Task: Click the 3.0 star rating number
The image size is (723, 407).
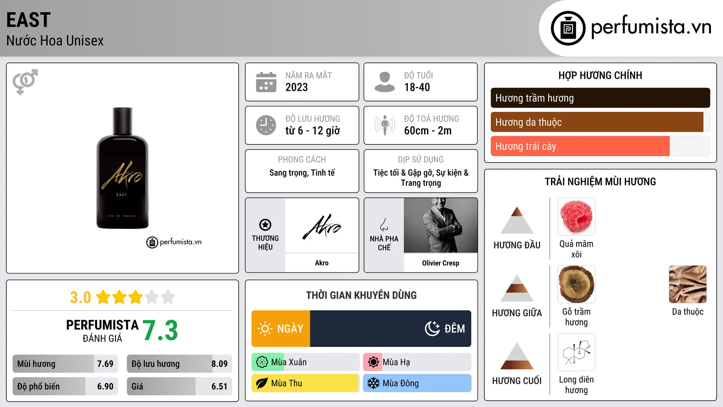Action: click(80, 297)
